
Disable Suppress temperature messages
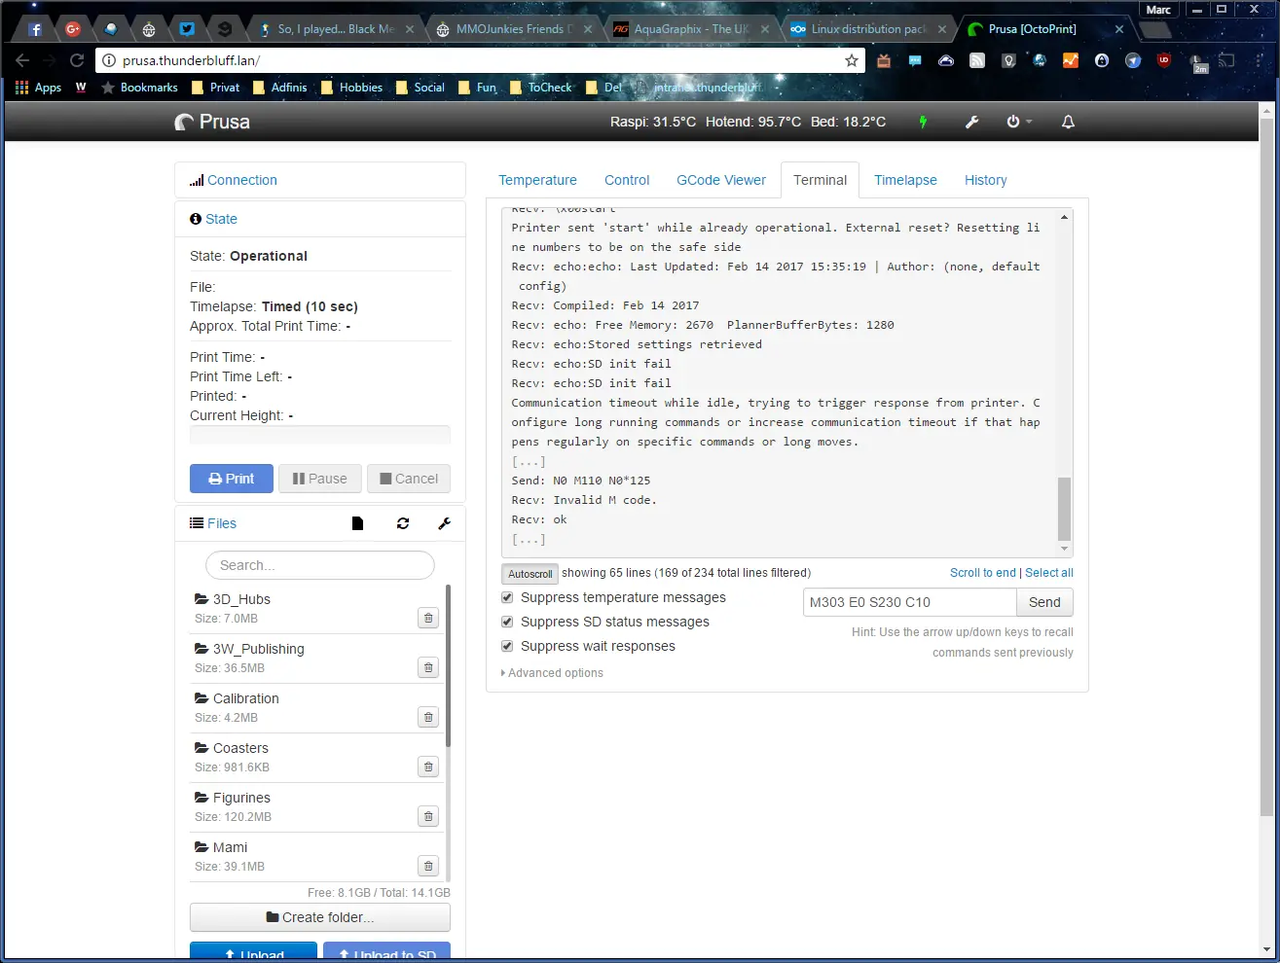[507, 597]
